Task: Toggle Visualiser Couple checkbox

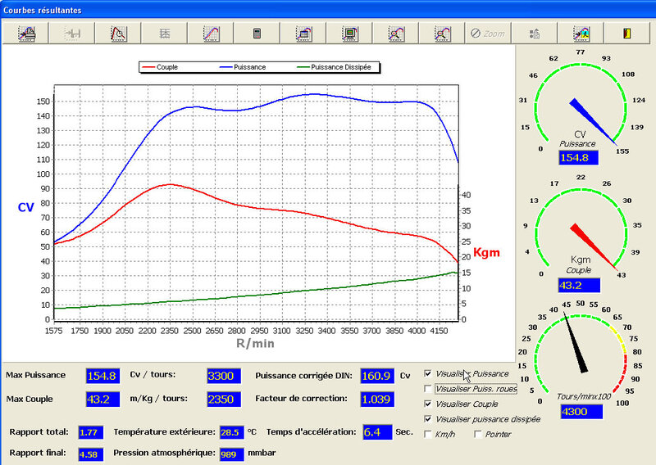Action: tap(428, 404)
